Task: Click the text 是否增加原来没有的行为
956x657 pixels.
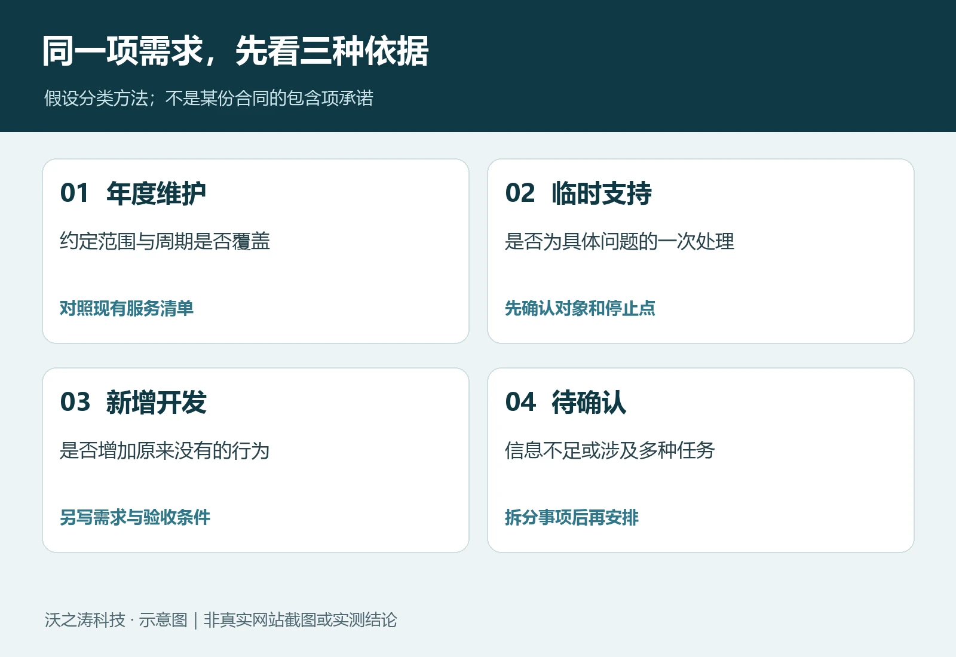Action: tap(165, 450)
